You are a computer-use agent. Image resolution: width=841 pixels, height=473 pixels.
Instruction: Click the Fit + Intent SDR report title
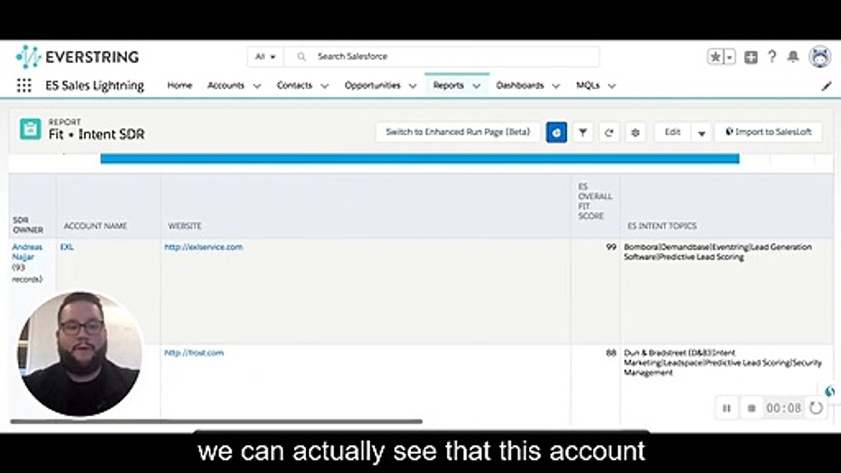[97, 135]
